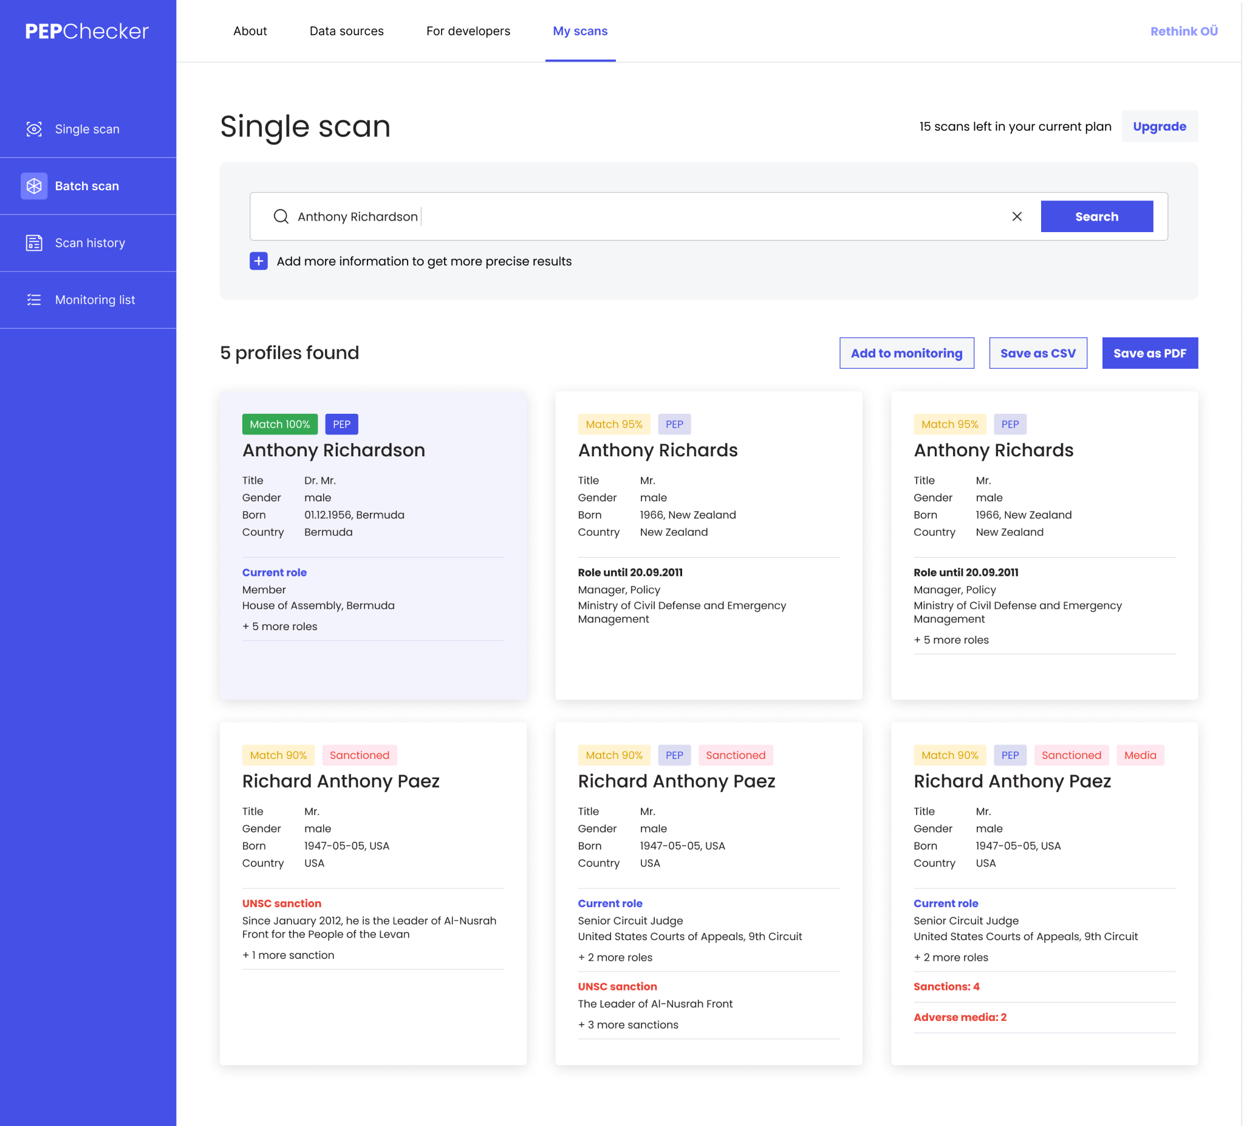Click Add more information text
1244x1126 pixels.
pyautogui.click(x=424, y=261)
